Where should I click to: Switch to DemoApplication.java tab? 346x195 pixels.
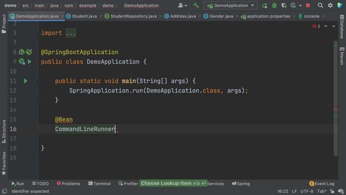click(37, 16)
